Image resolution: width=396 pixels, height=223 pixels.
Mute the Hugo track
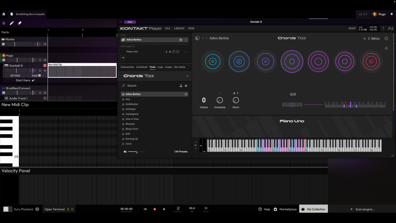(x=45, y=60)
